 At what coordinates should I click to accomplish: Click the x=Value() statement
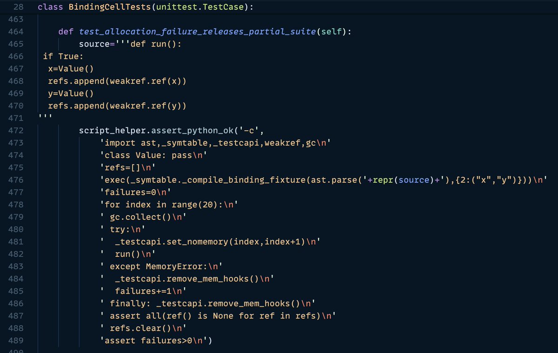(71, 69)
